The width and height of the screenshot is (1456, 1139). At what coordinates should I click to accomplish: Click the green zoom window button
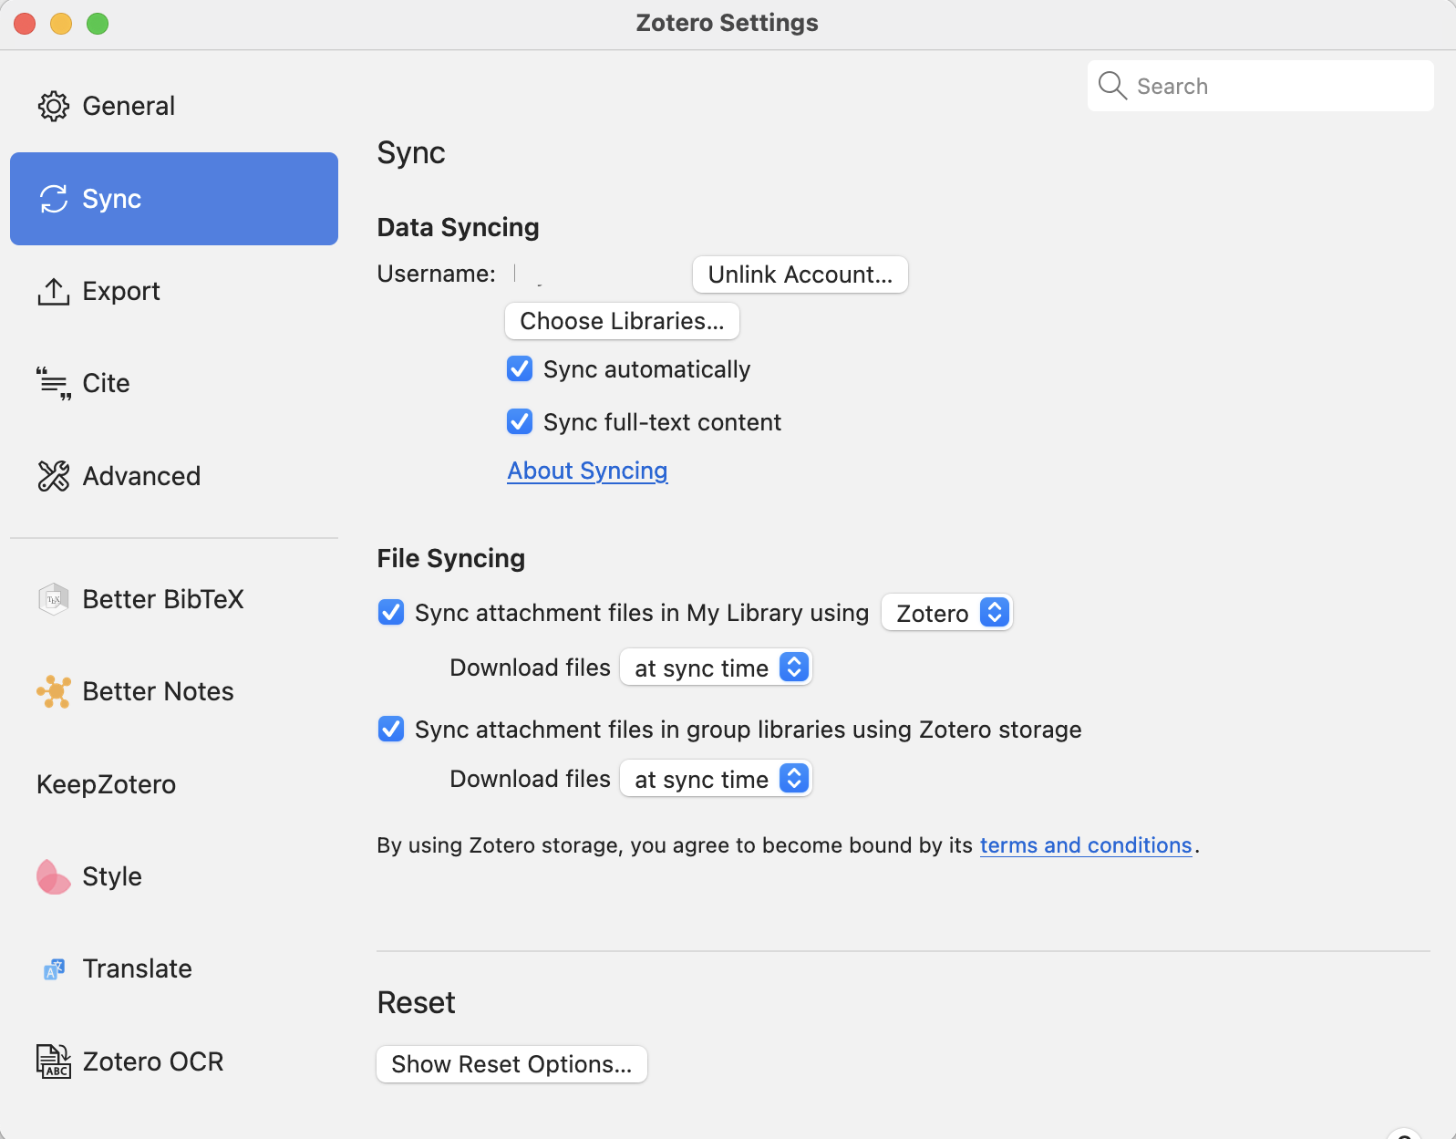pyautogui.click(x=98, y=24)
